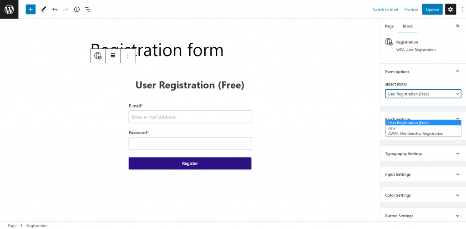Open the block inserter plus button
The height and width of the screenshot is (229, 466).
(30, 9)
